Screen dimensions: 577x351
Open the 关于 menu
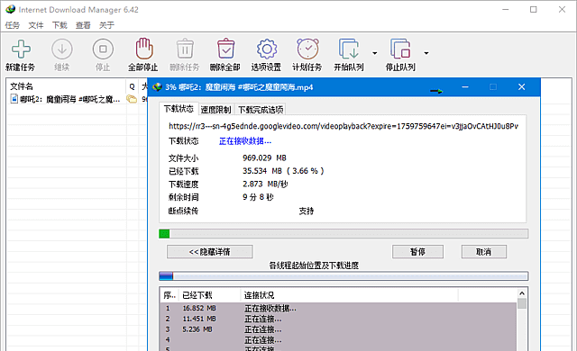pyautogui.click(x=106, y=25)
